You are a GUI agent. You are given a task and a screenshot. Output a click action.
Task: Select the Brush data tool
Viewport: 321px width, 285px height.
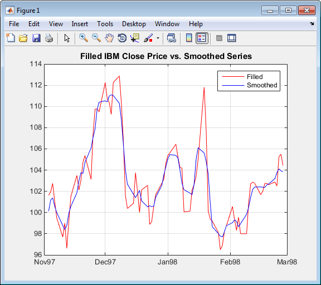pos(148,38)
